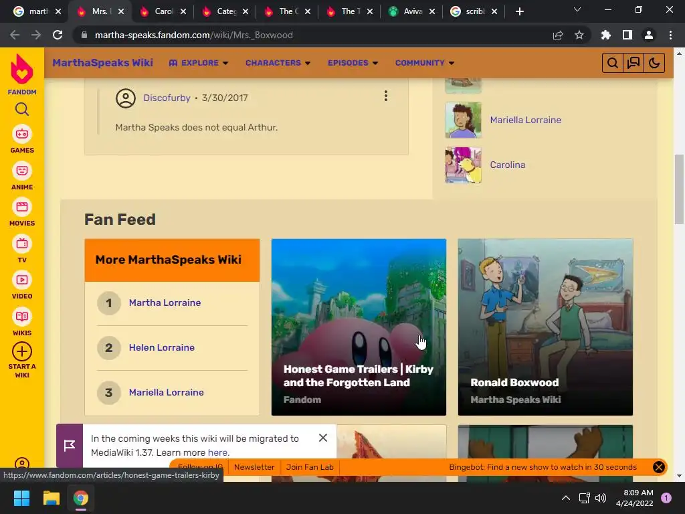Bookmark this page with star icon
The height and width of the screenshot is (514, 685).
pos(579,35)
